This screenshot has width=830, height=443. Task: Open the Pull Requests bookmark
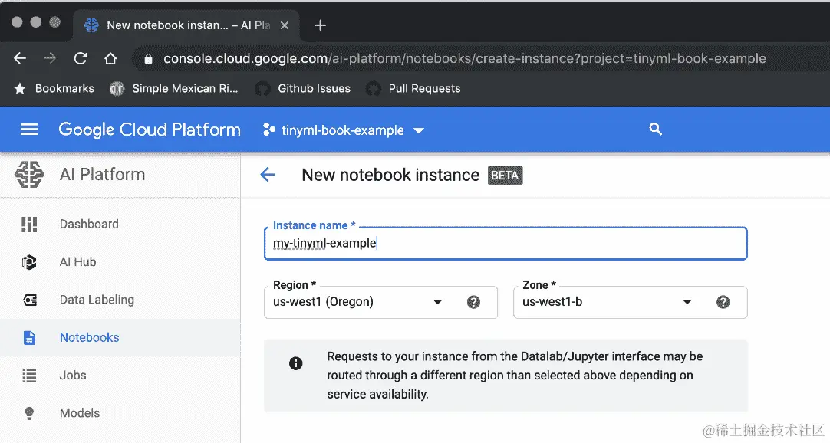click(423, 88)
